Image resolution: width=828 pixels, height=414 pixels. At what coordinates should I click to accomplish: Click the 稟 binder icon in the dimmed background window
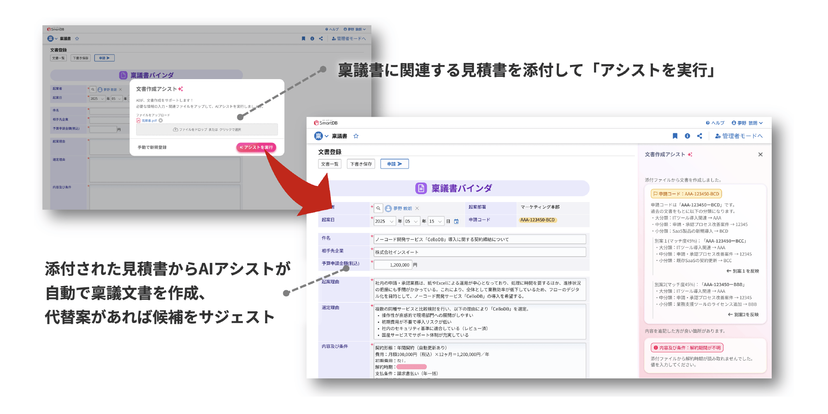51,39
